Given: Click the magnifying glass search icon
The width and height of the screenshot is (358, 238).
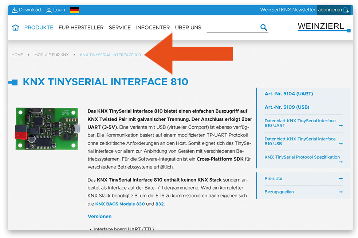Looking at the screenshot, I should (264, 28).
